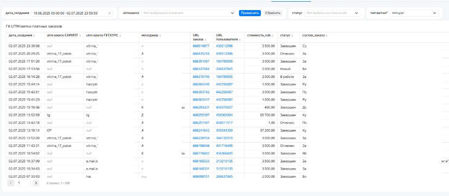The width and height of the screenshot is (449, 196).
Task: Click the cost value 97 200,00
Action: (267, 130)
